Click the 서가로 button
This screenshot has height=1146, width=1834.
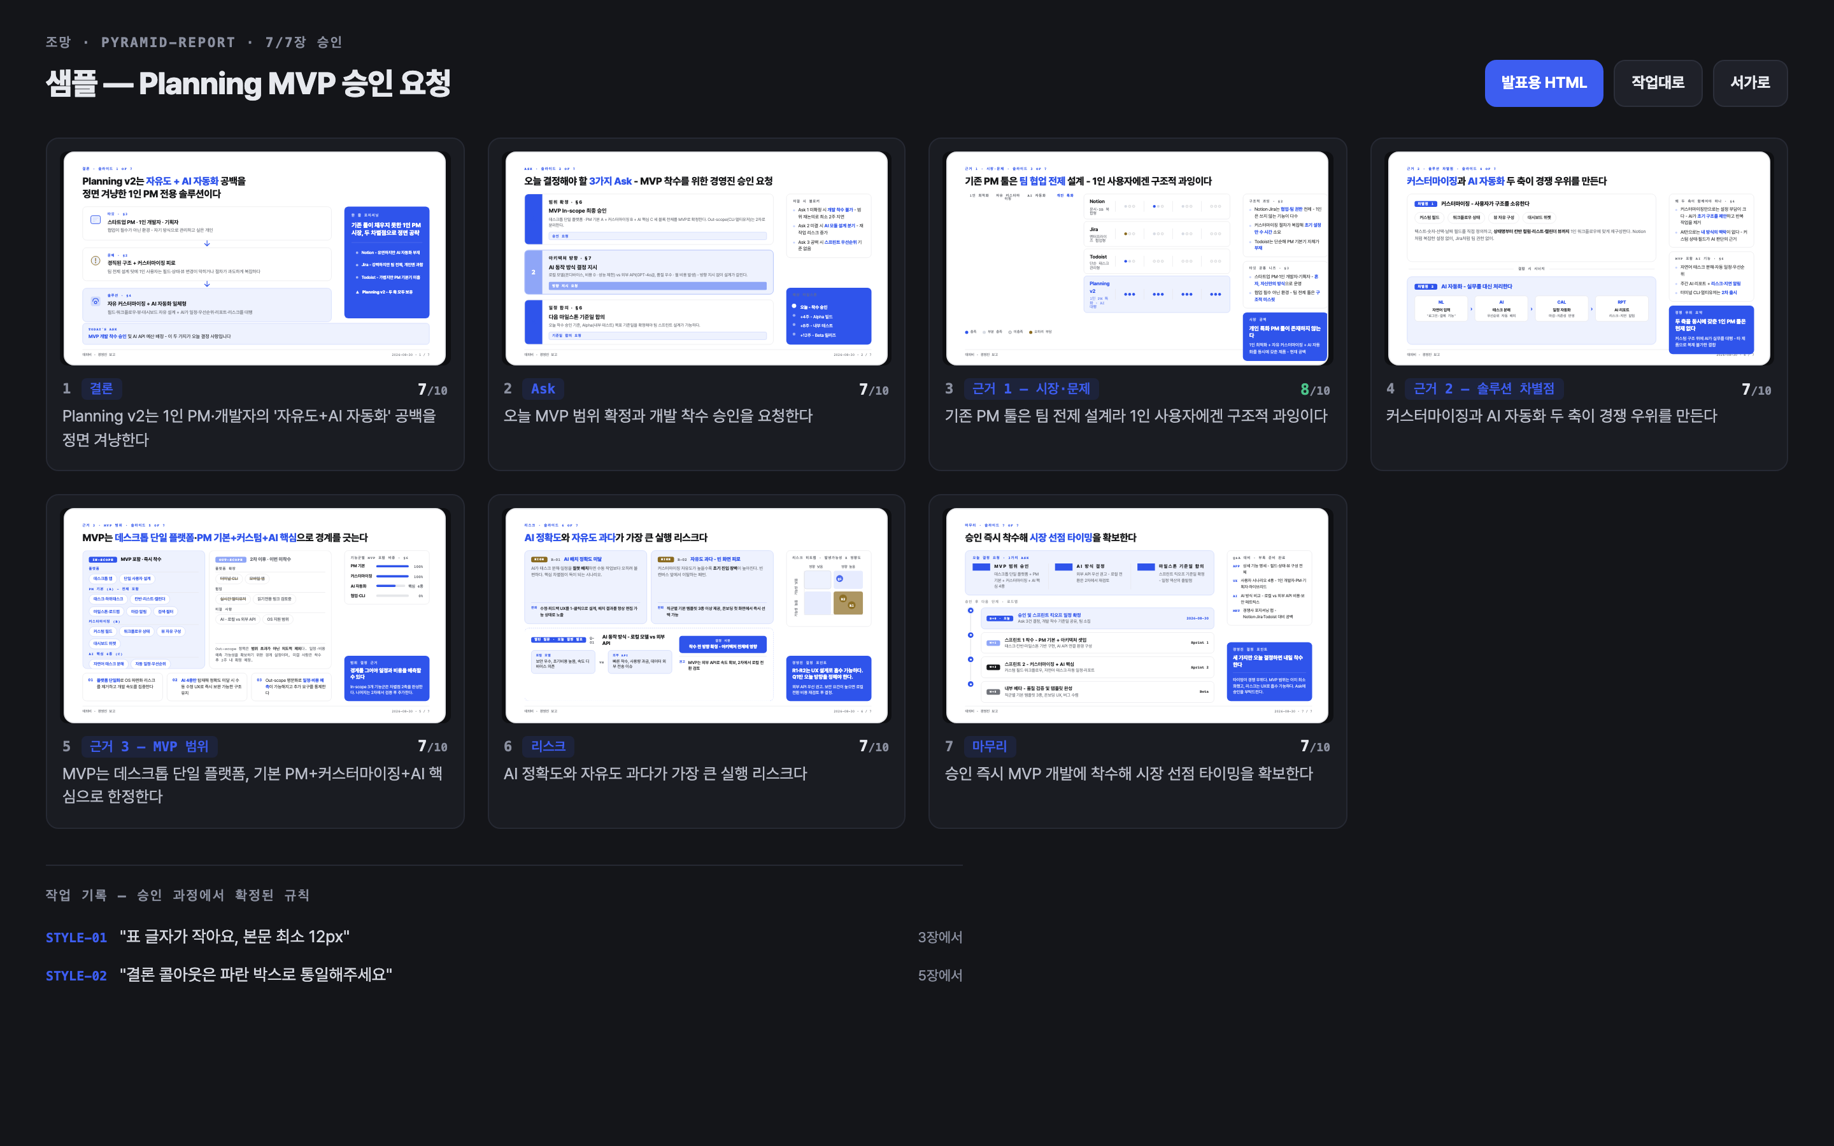(1749, 83)
